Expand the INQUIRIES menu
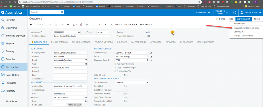 pyautogui.click(x=130, y=24)
